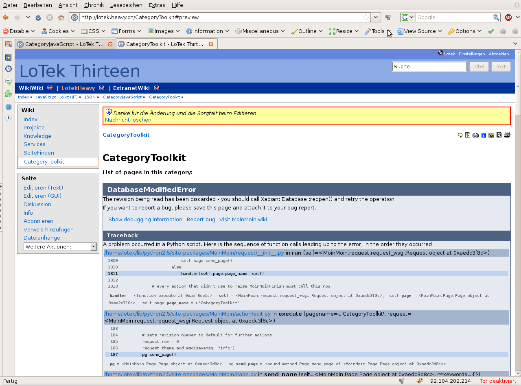Click the envelope subscribe icon on the page
Viewport: 521px width, 386px height.
click(x=491, y=135)
